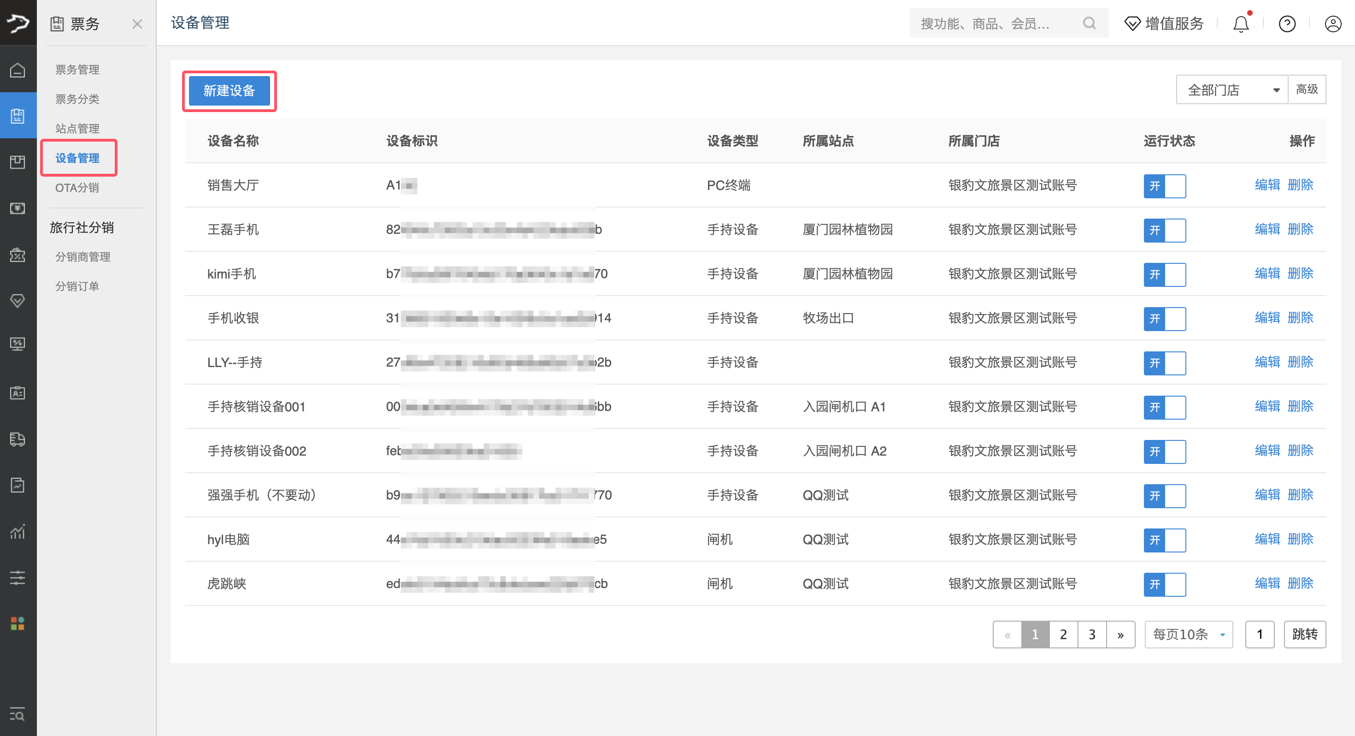The width and height of the screenshot is (1355, 736).
Task: Turn off the hyl电脑 device status switch
Action: pyautogui.click(x=1164, y=540)
